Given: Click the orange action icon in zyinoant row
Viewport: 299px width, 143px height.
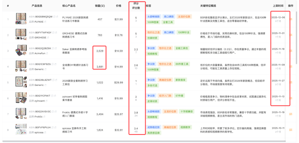Looking at the screenshot, I should 291,98.
